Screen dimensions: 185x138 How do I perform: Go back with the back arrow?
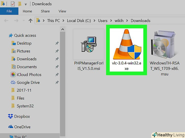coord(6,21)
